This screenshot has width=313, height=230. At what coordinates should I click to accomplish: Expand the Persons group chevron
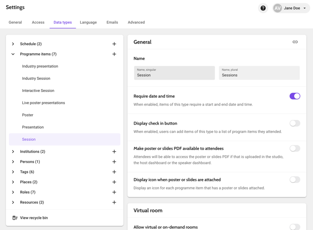(x=13, y=162)
